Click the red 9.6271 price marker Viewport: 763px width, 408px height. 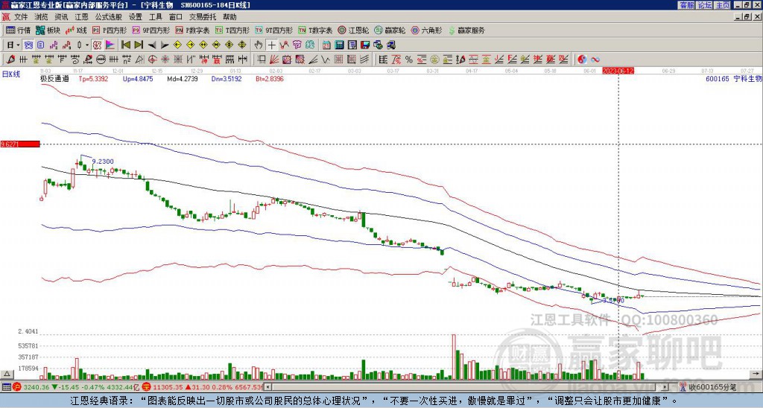[x=20, y=144]
